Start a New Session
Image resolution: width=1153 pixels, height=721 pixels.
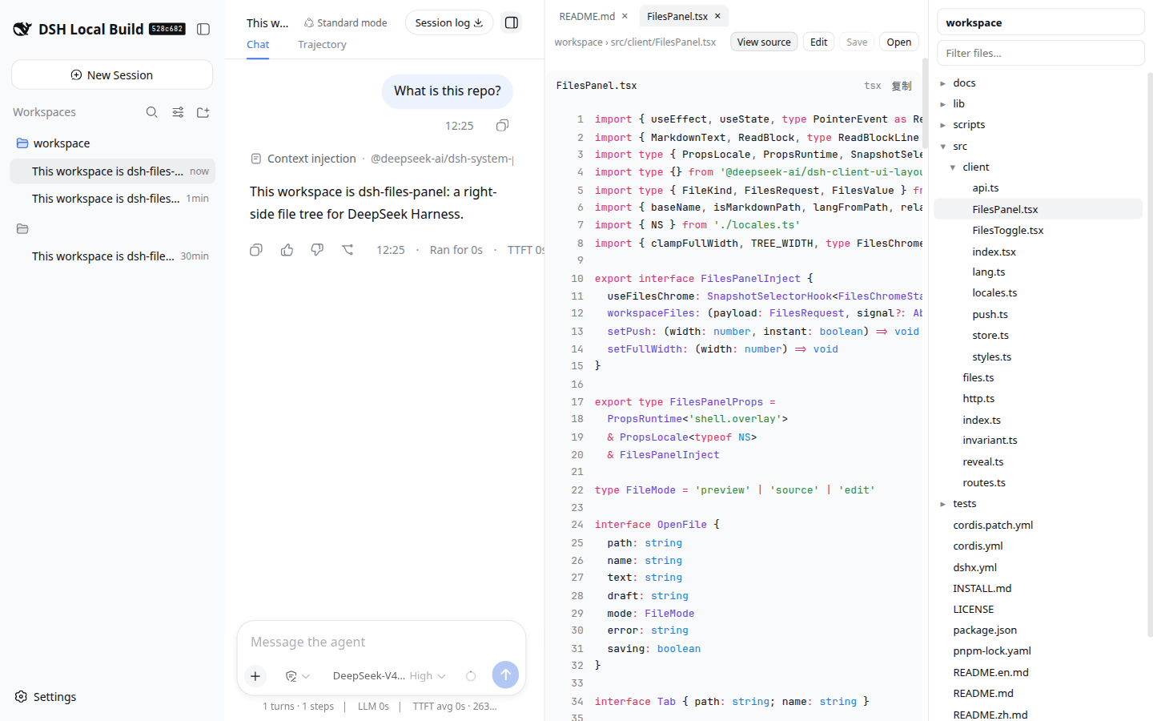pos(112,75)
